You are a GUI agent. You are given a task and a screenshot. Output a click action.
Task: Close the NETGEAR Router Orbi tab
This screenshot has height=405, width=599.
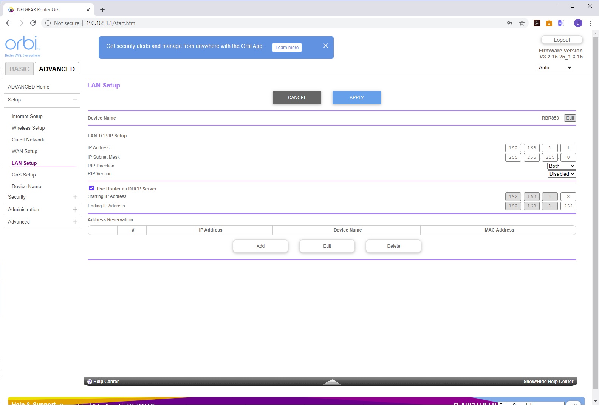click(88, 10)
